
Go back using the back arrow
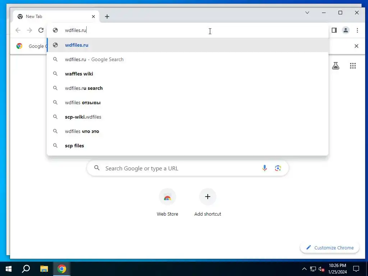[18, 30]
